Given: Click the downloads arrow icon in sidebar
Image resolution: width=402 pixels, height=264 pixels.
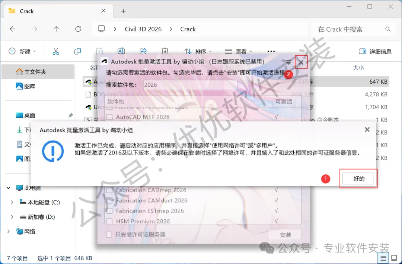Looking at the screenshot, I should tap(19, 130).
